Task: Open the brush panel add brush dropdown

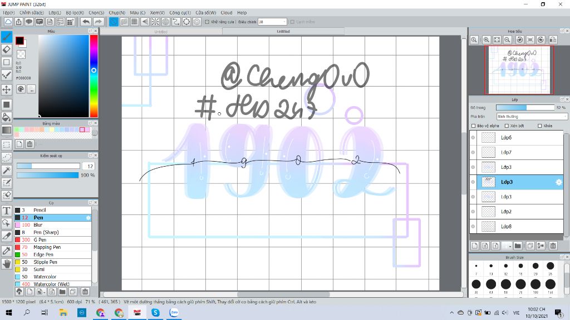Action: pos(41,291)
